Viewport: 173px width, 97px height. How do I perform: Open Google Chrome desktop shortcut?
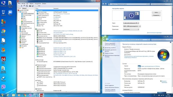coord(3,32)
